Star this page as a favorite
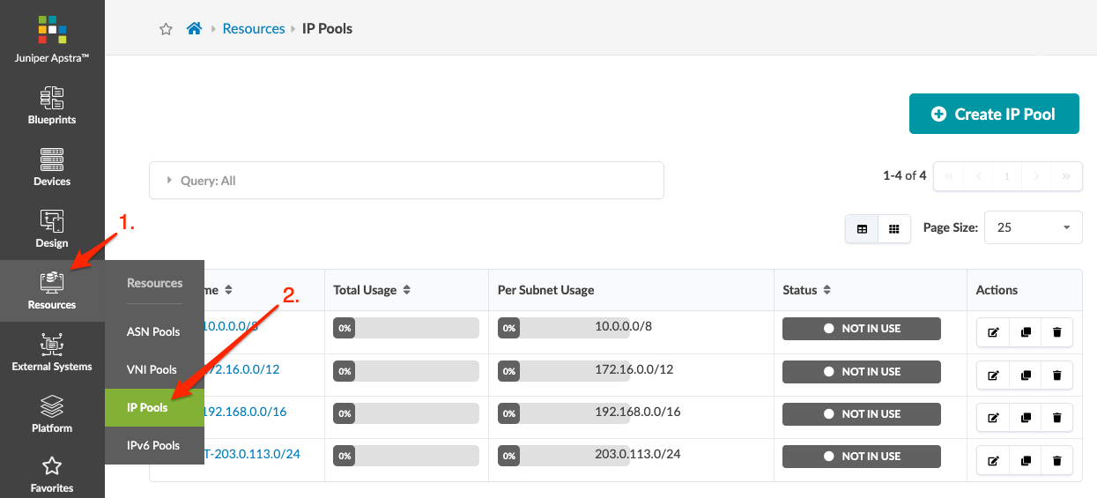The width and height of the screenshot is (1097, 498). [x=166, y=29]
